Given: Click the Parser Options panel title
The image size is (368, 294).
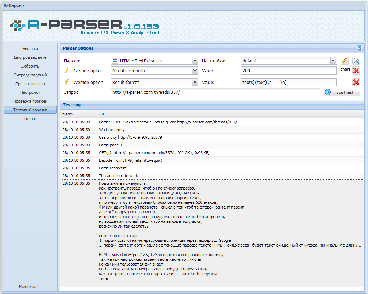Looking at the screenshot, I should coord(78,48).
